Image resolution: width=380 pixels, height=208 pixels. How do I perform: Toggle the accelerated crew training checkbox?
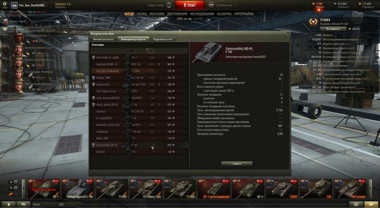[15, 28]
